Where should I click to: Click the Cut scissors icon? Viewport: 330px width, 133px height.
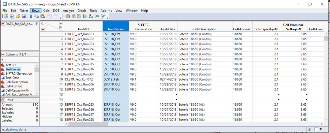[x=31, y=16]
